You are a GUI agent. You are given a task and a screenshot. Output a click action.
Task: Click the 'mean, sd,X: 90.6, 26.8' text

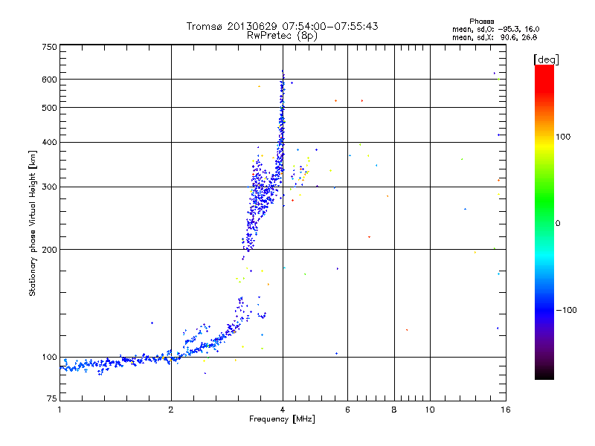coord(495,37)
